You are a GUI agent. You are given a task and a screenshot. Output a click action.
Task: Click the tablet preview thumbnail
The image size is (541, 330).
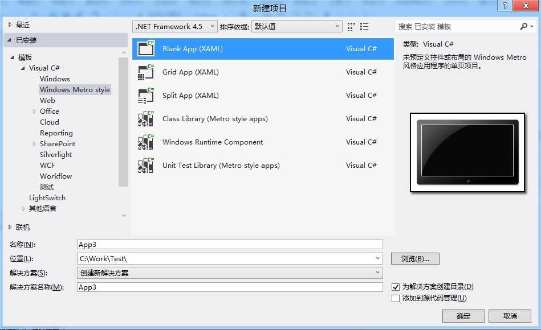click(x=467, y=152)
